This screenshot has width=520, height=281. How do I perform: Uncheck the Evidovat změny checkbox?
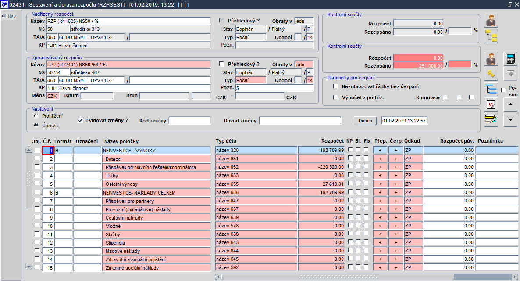pyautogui.click(x=80, y=120)
